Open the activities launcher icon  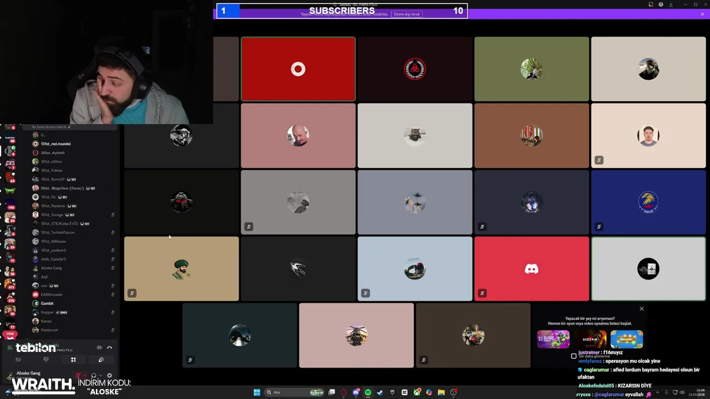[73, 360]
